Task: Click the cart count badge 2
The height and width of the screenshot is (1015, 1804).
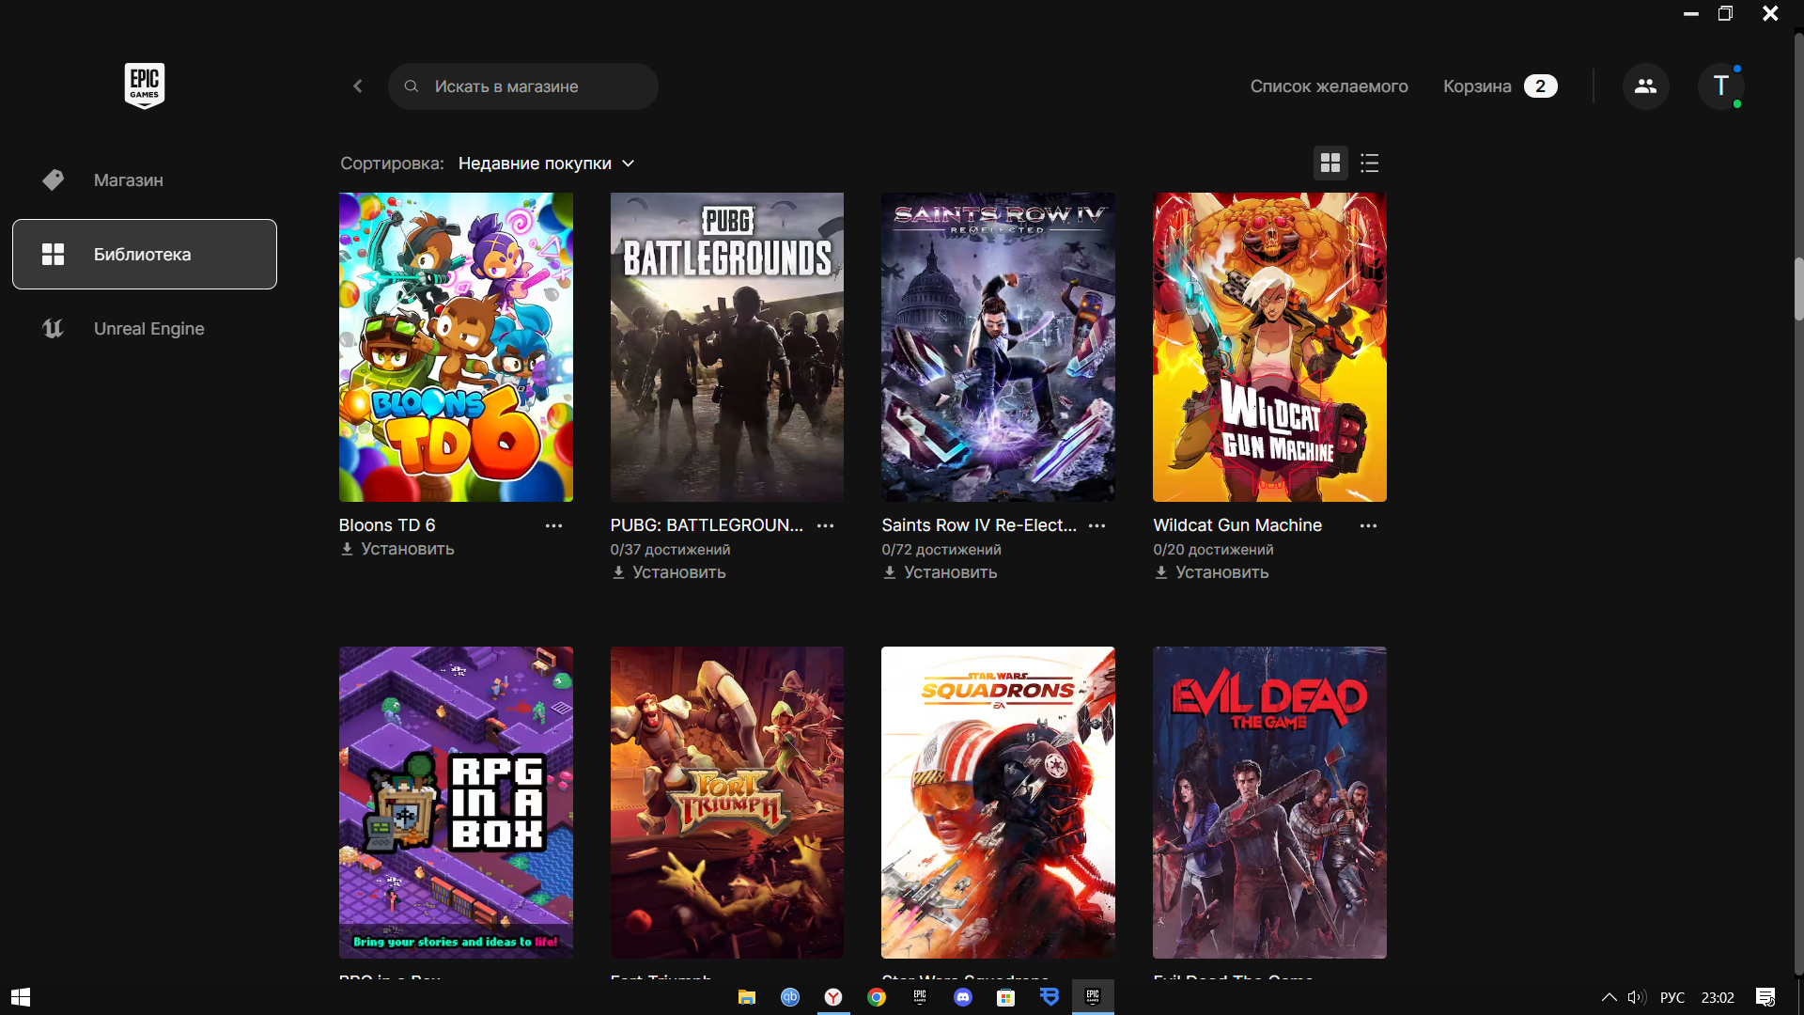Action: point(1540,86)
